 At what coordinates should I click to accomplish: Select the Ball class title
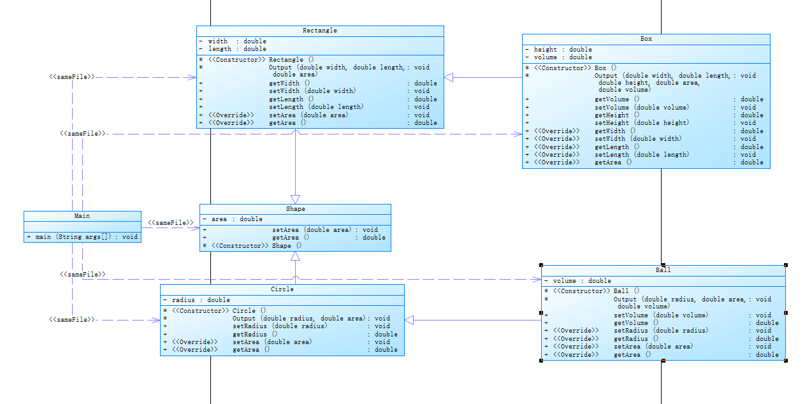(663, 270)
